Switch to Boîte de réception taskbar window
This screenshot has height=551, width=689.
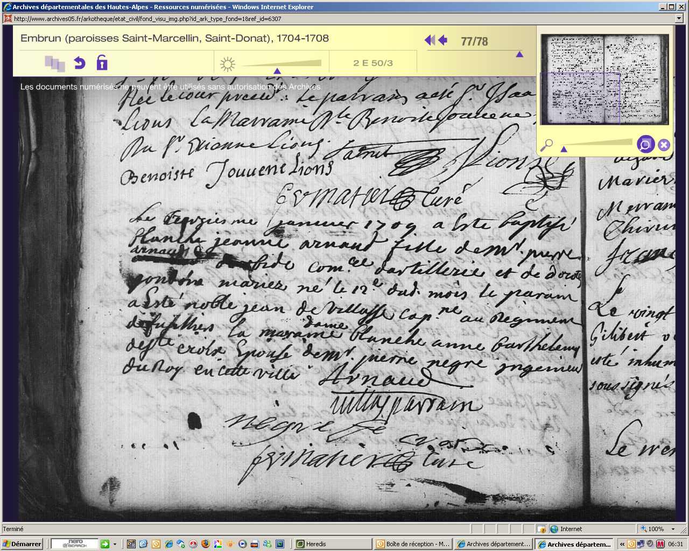(412, 544)
